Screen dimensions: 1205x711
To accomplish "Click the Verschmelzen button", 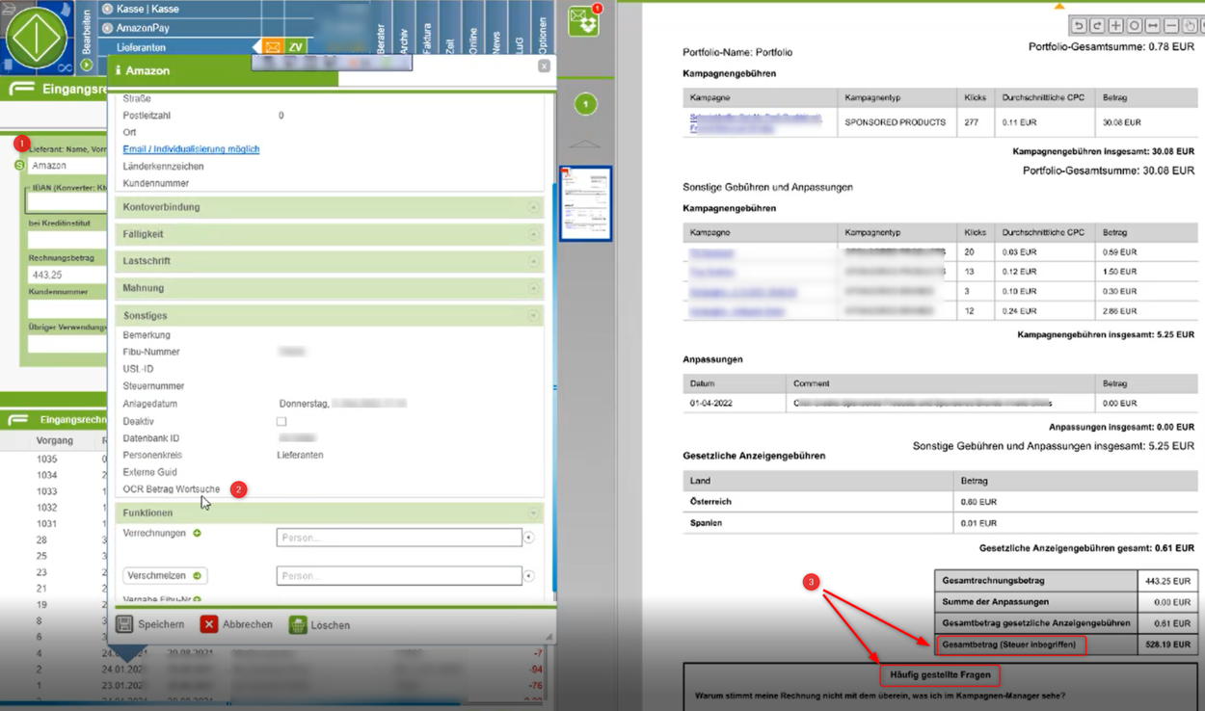I will (x=165, y=575).
